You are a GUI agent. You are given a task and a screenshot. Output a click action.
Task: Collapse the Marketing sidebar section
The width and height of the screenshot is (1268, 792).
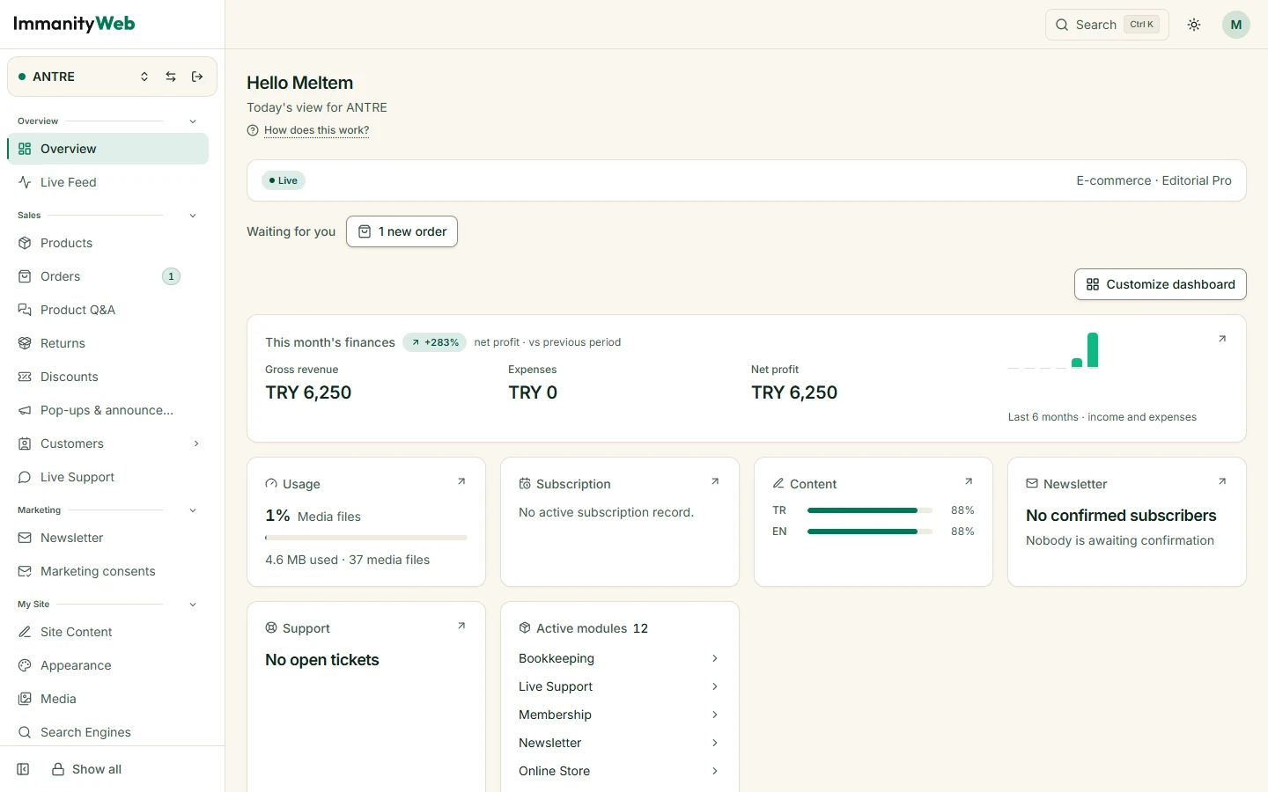click(x=193, y=510)
